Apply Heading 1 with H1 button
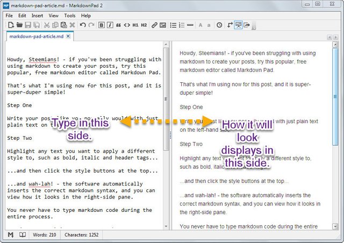 (x=135, y=25)
